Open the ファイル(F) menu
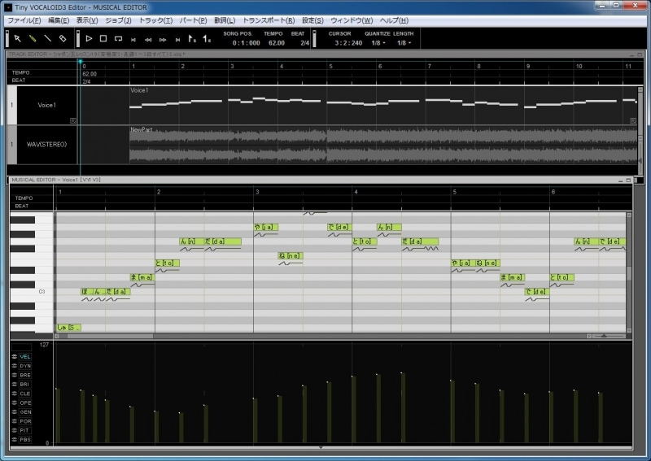651x461 pixels. click(24, 20)
